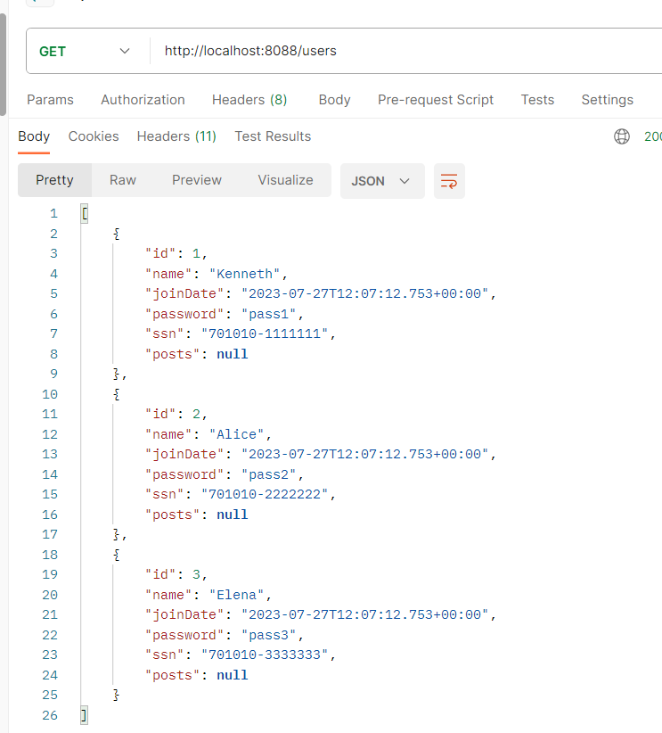Open the Params request tab
Viewport: 662px width, 733px height.
click(50, 100)
